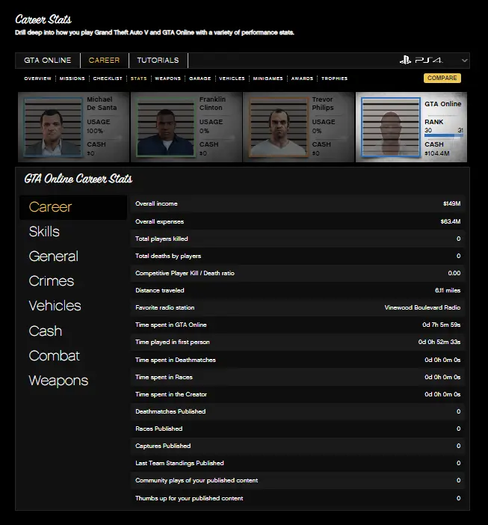
Task: Open the MISSIONS section link
Action: pyautogui.click(x=72, y=79)
